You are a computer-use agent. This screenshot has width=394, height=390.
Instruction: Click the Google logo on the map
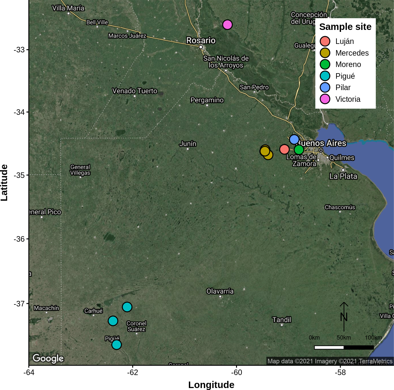pyautogui.click(x=48, y=358)
